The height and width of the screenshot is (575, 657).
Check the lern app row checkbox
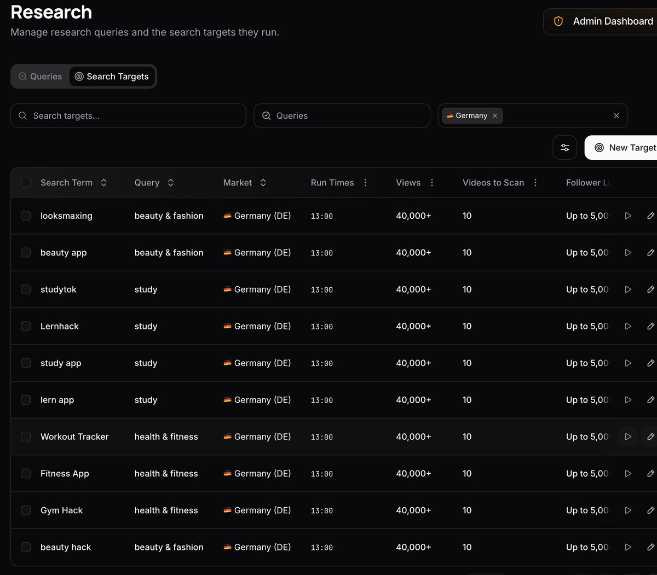26,400
